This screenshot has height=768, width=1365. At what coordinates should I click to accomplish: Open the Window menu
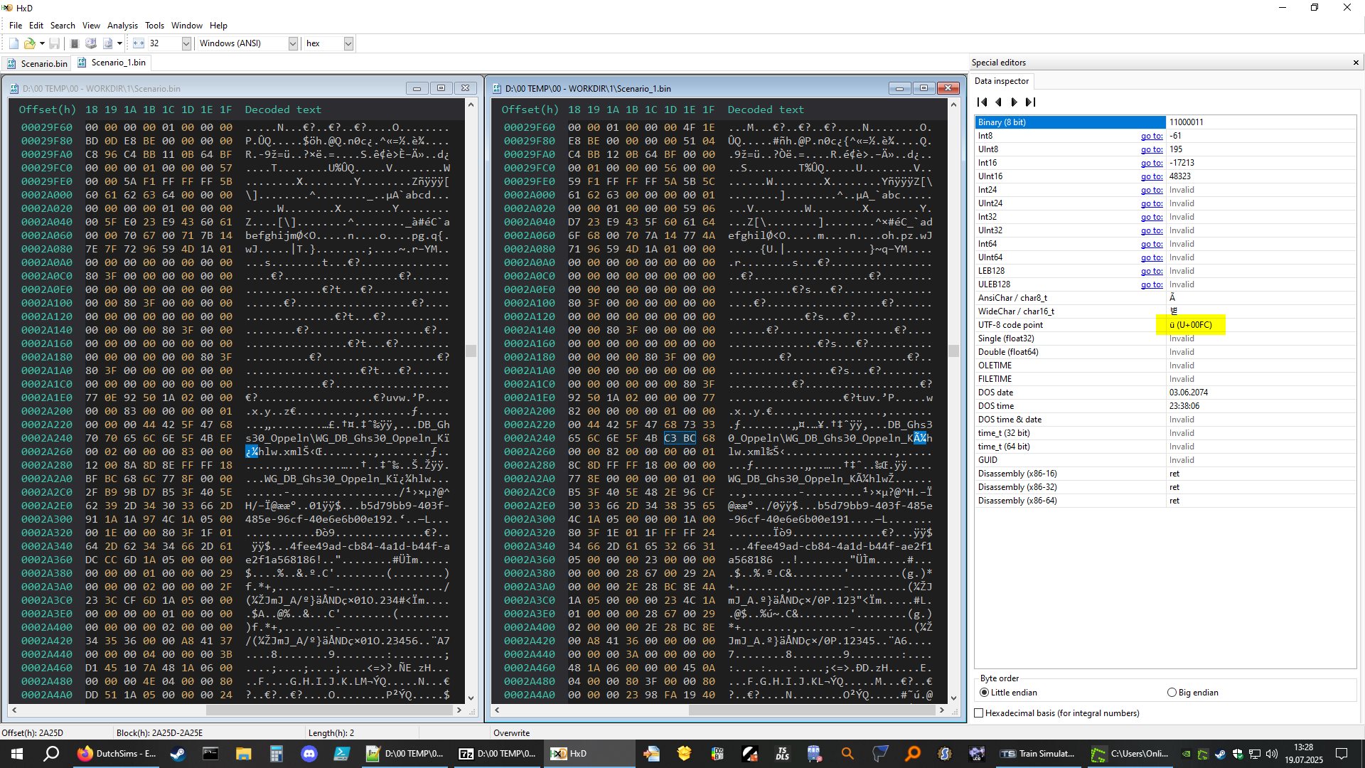pos(187,25)
